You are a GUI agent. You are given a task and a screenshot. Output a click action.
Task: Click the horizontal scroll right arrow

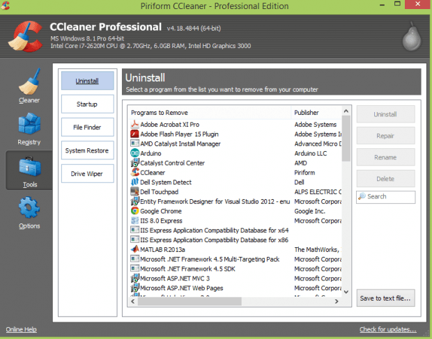pyautogui.click(x=337, y=301)
